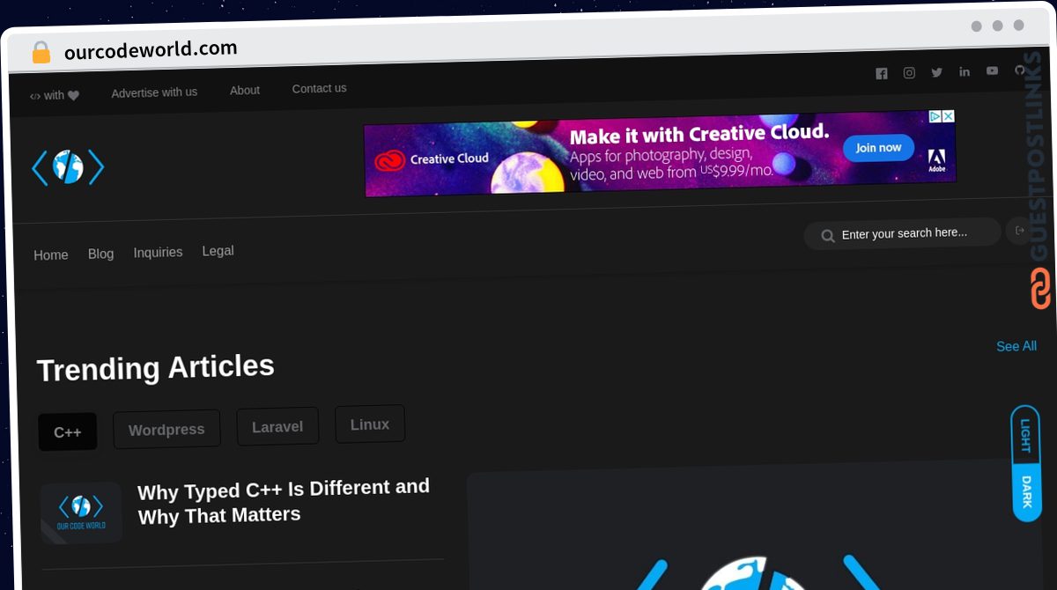Image resolution: width=1057 pixels, height=590 pixels.
Task: Open 'Why Typed C++ Is Different' article
Action: click(284, 501)
